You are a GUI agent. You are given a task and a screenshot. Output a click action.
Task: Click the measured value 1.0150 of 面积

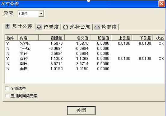click(57, 69)
